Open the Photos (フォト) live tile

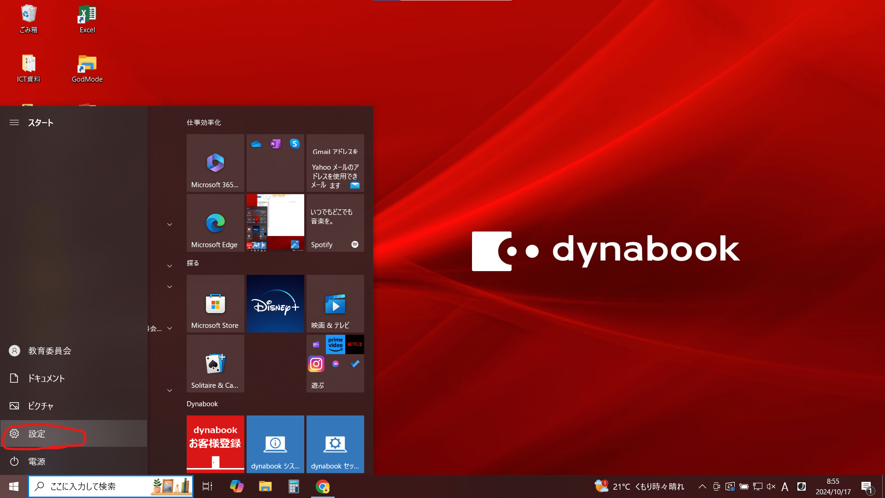(x=275, y=223)
